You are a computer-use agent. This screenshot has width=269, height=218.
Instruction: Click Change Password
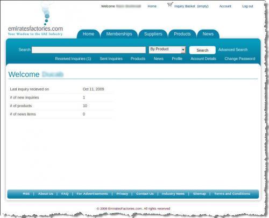pyautogui.click(x=240, y=59)
